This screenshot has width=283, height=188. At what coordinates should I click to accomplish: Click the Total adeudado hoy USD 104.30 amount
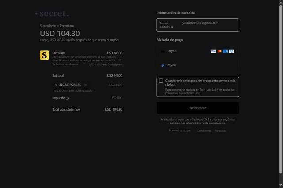click(114, 109)
